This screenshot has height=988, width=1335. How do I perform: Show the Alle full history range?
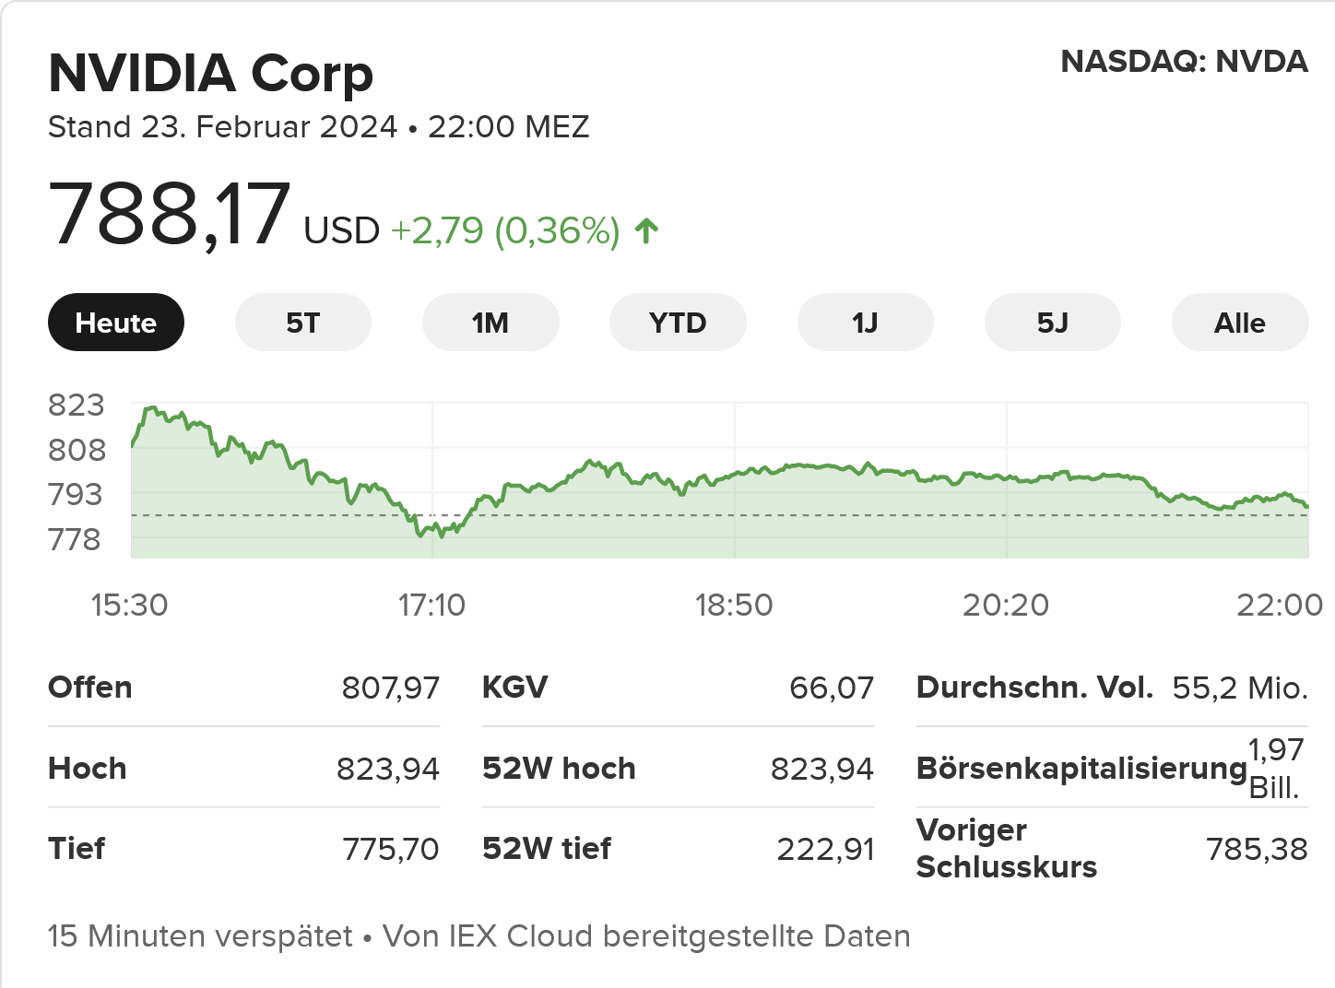coord(1239,323)
